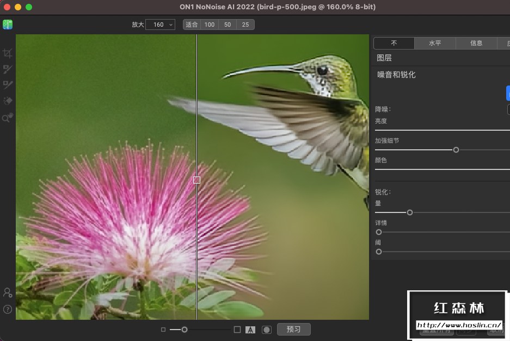Select the Crop tool in left toolbar
Image resolution: width=510 pixels, height=341 pixels.
coord(8,53)
